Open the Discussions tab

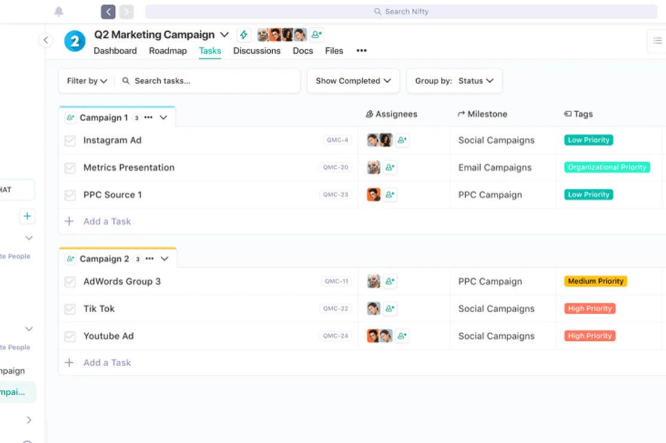[x=256, y=51]
